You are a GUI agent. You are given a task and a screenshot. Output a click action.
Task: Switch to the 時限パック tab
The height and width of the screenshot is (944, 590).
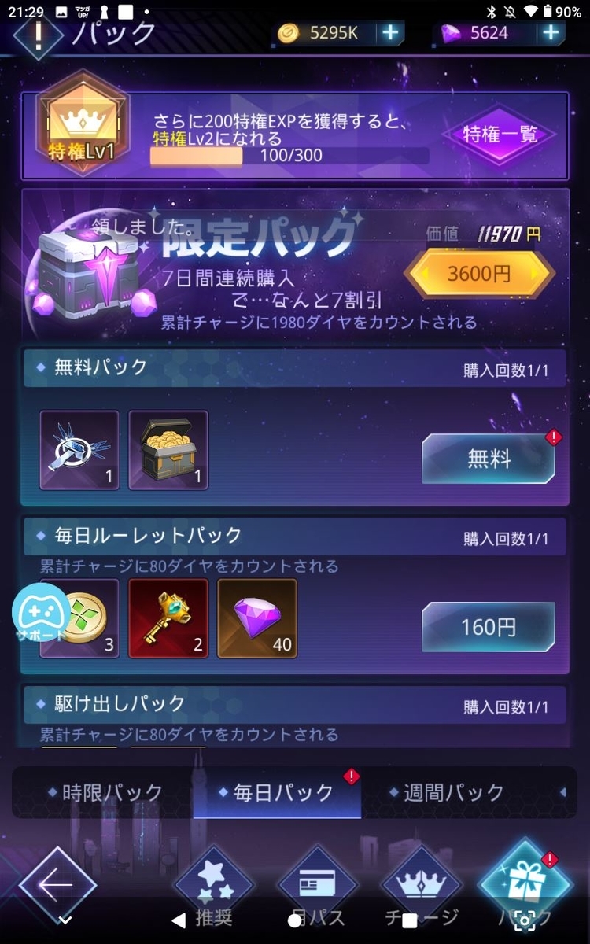[105, 792]
